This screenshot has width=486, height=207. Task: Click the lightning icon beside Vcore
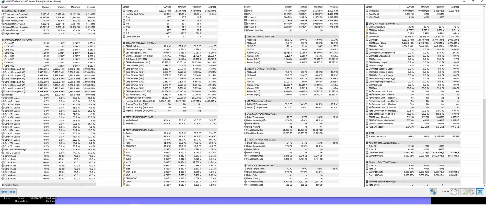[124, 149]
